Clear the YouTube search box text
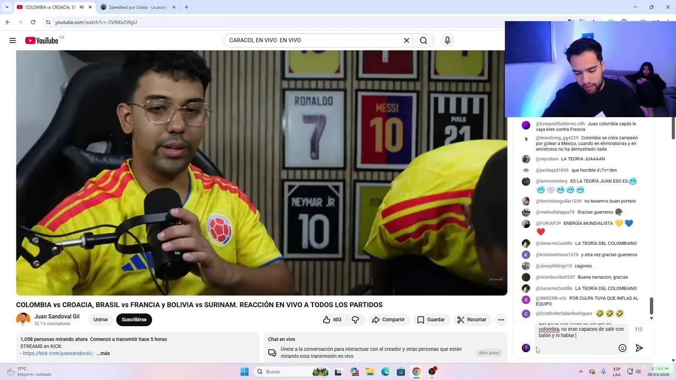The width and height of the screenshot is (676, 380). 407,41
